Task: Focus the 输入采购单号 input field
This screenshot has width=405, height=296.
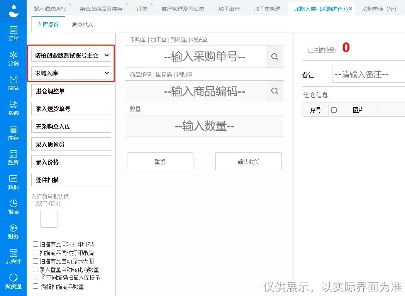Action: tap(195, 57)
